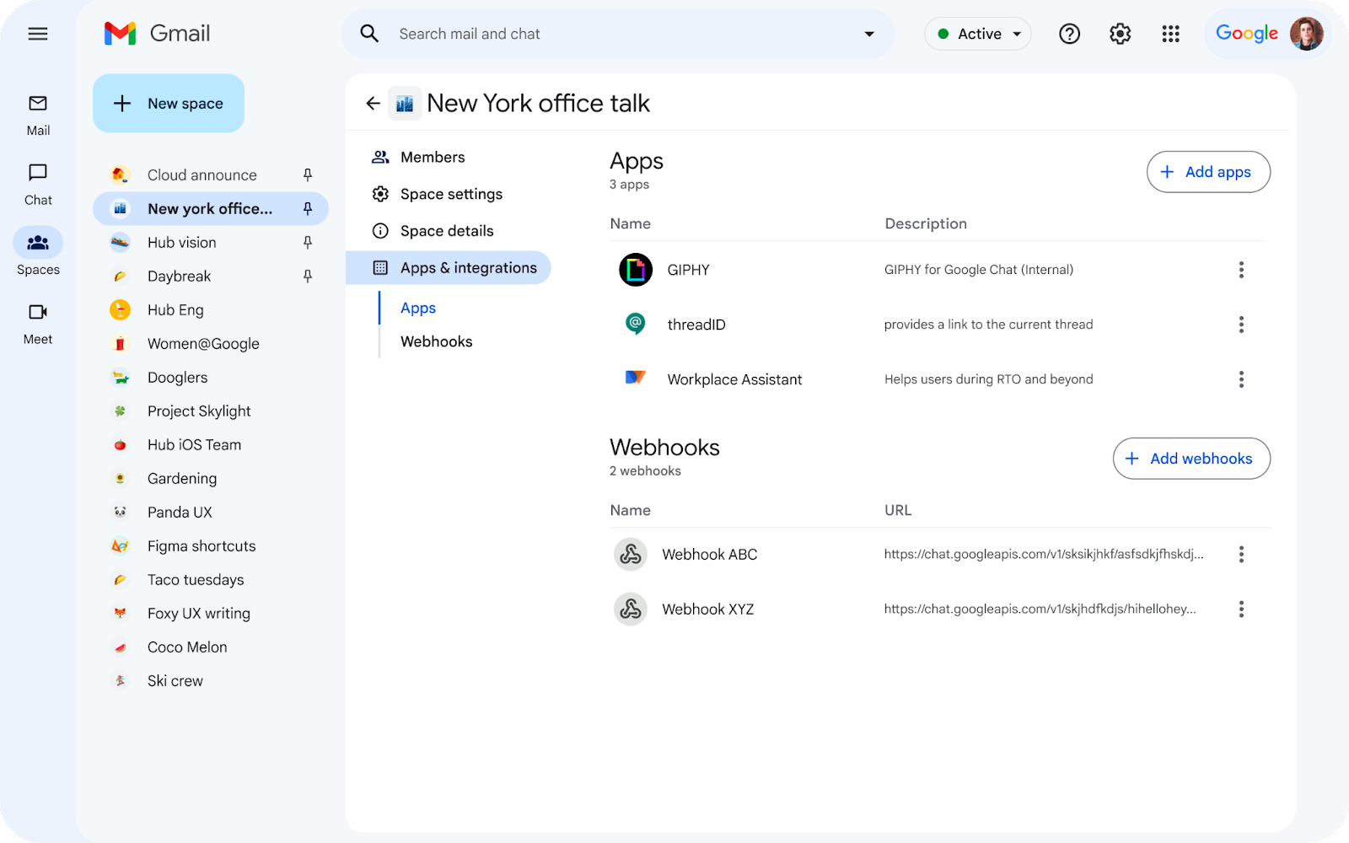Screen dimensions: 1349x843
Task: Open the Active status dropdown
Action: [978, 34]
